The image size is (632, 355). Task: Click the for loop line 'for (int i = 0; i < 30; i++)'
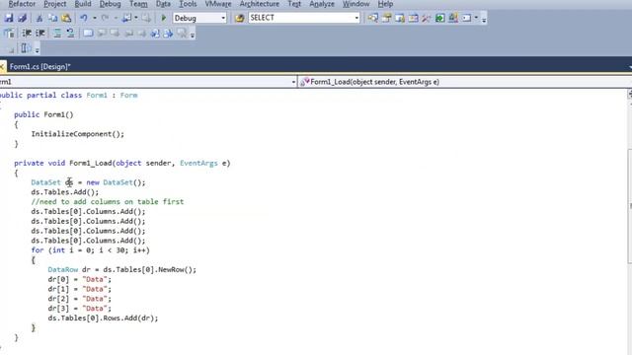[90, 249]
